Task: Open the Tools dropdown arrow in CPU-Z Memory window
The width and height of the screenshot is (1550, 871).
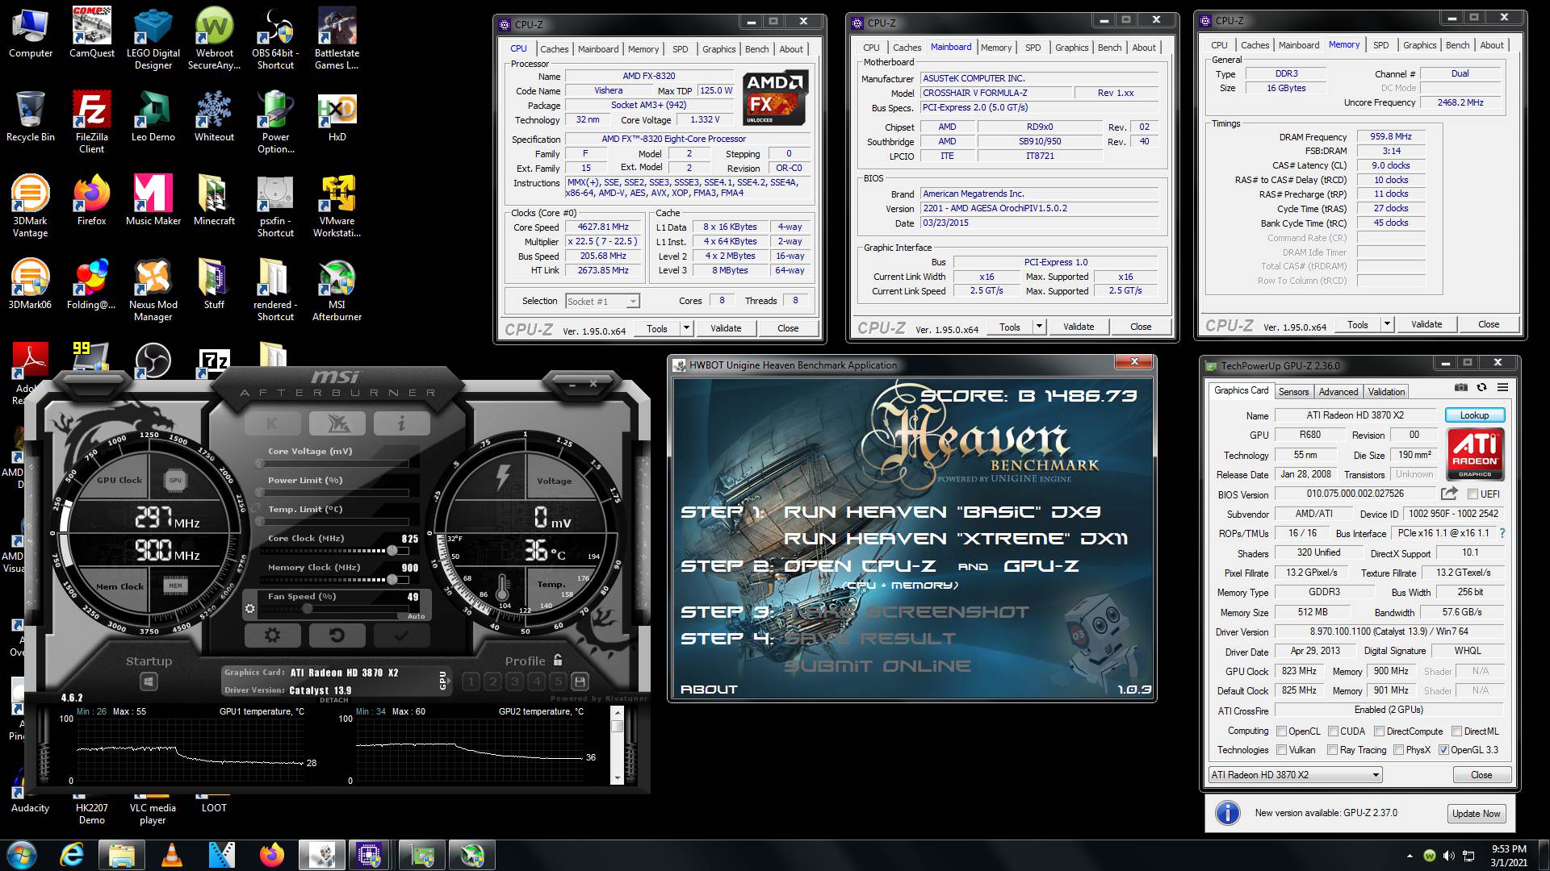Action: click(1387, 324)
